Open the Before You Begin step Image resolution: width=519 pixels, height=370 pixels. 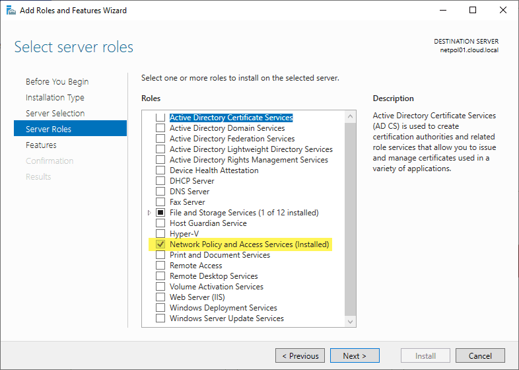tap(57, 82)
